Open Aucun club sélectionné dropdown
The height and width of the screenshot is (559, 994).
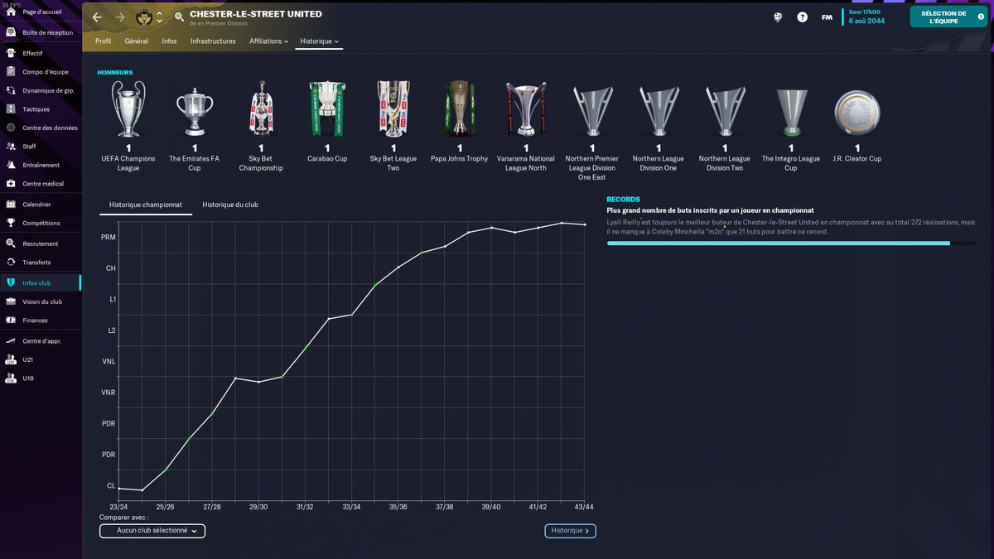coord(152,531)
